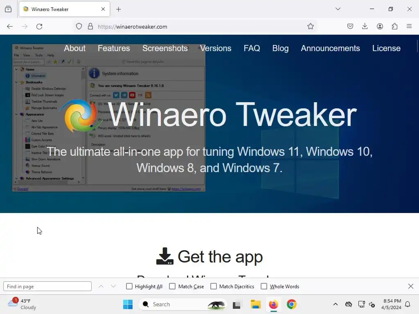
Task: Open the extensions puzzle icon
Action: click(x=394, y=26)
